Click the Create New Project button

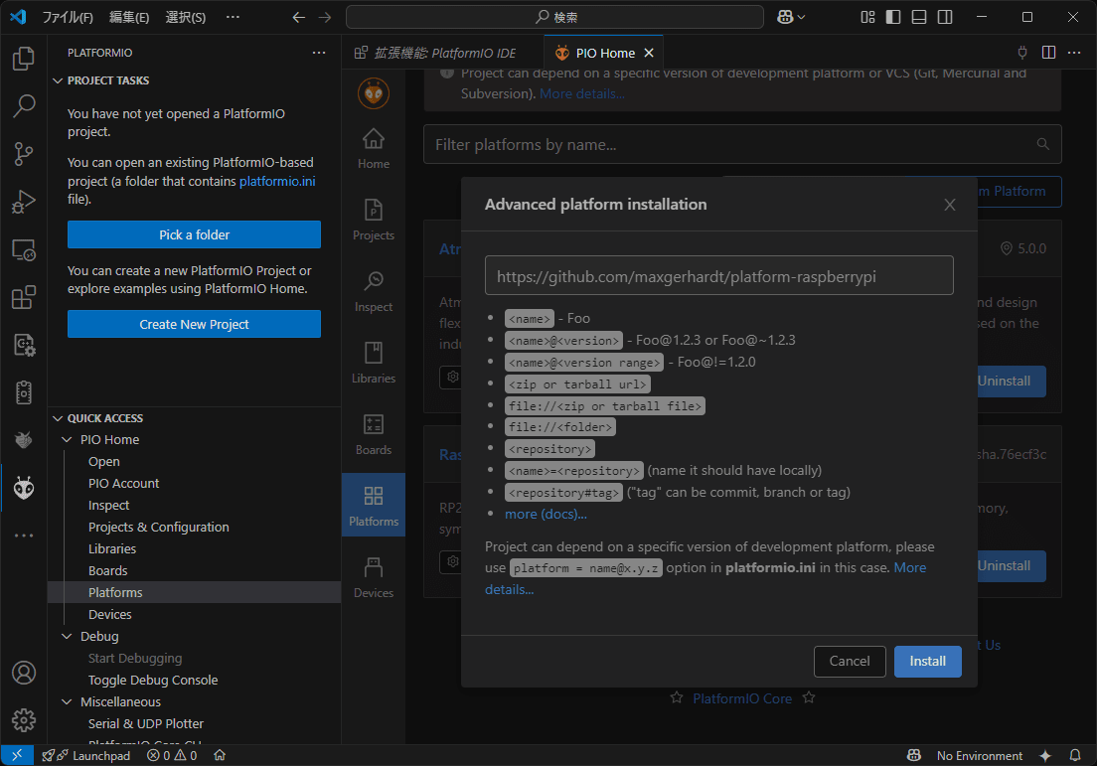click(194, 324)
